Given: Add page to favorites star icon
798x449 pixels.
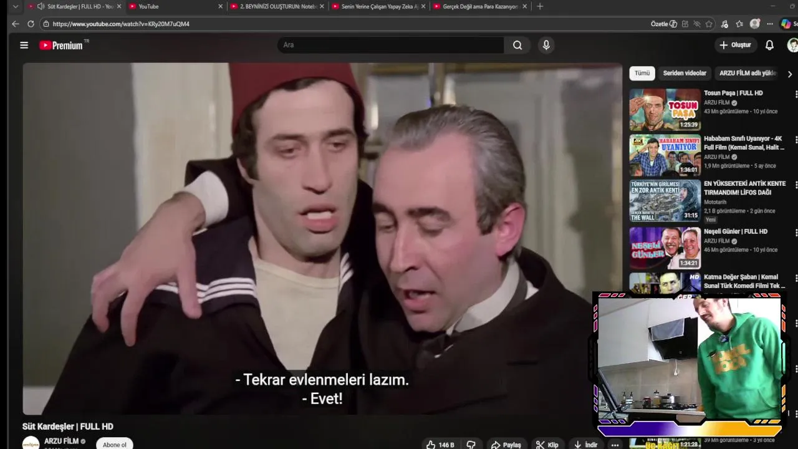Looking at the screenshot, I should pos(709,24).
